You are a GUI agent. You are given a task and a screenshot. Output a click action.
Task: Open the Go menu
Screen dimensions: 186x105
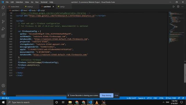click(32, 2)
